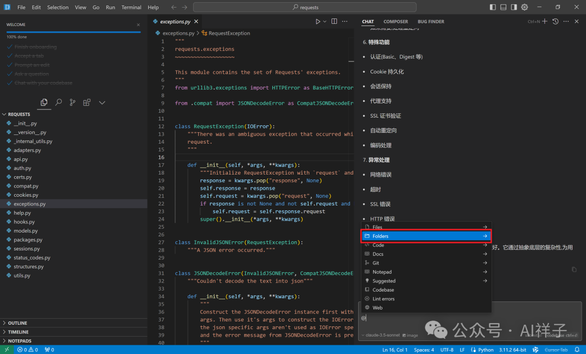
Task: Open editor more actions ellipsis
Action: pyautogui.click(x=345, y=22)
